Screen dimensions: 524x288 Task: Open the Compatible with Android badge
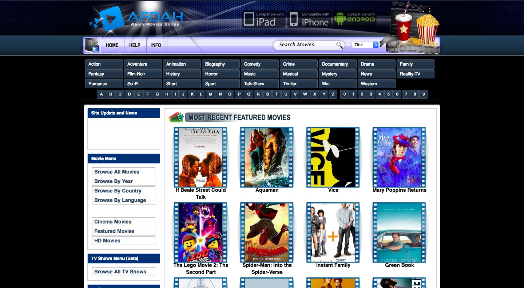354,19
